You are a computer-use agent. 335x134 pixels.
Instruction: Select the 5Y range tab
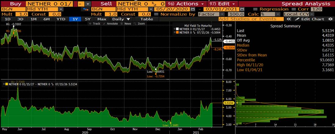88,19
